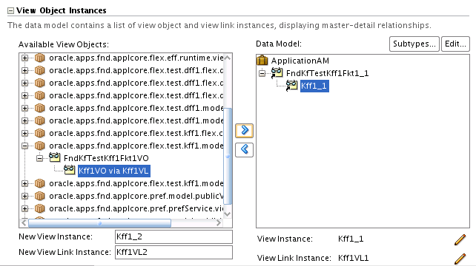The width and height of the screenshot is (476, 266).
Task: Expand the pref.prefService package node
Action: (x=25, y=208)
